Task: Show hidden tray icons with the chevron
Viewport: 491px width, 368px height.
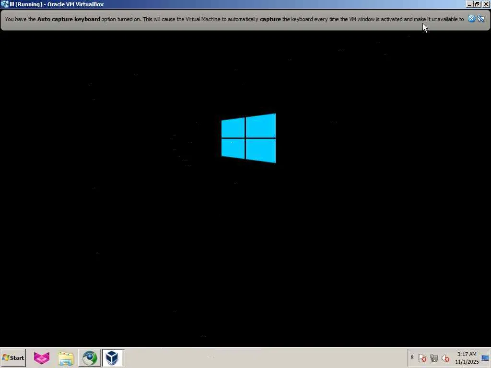Action: (x=412, y=357)
